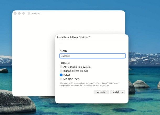Image resolution: width=160 pixels, height=115 pixels.
Task: Click the zoom button of the Untitled window
Action: point(24,13)
